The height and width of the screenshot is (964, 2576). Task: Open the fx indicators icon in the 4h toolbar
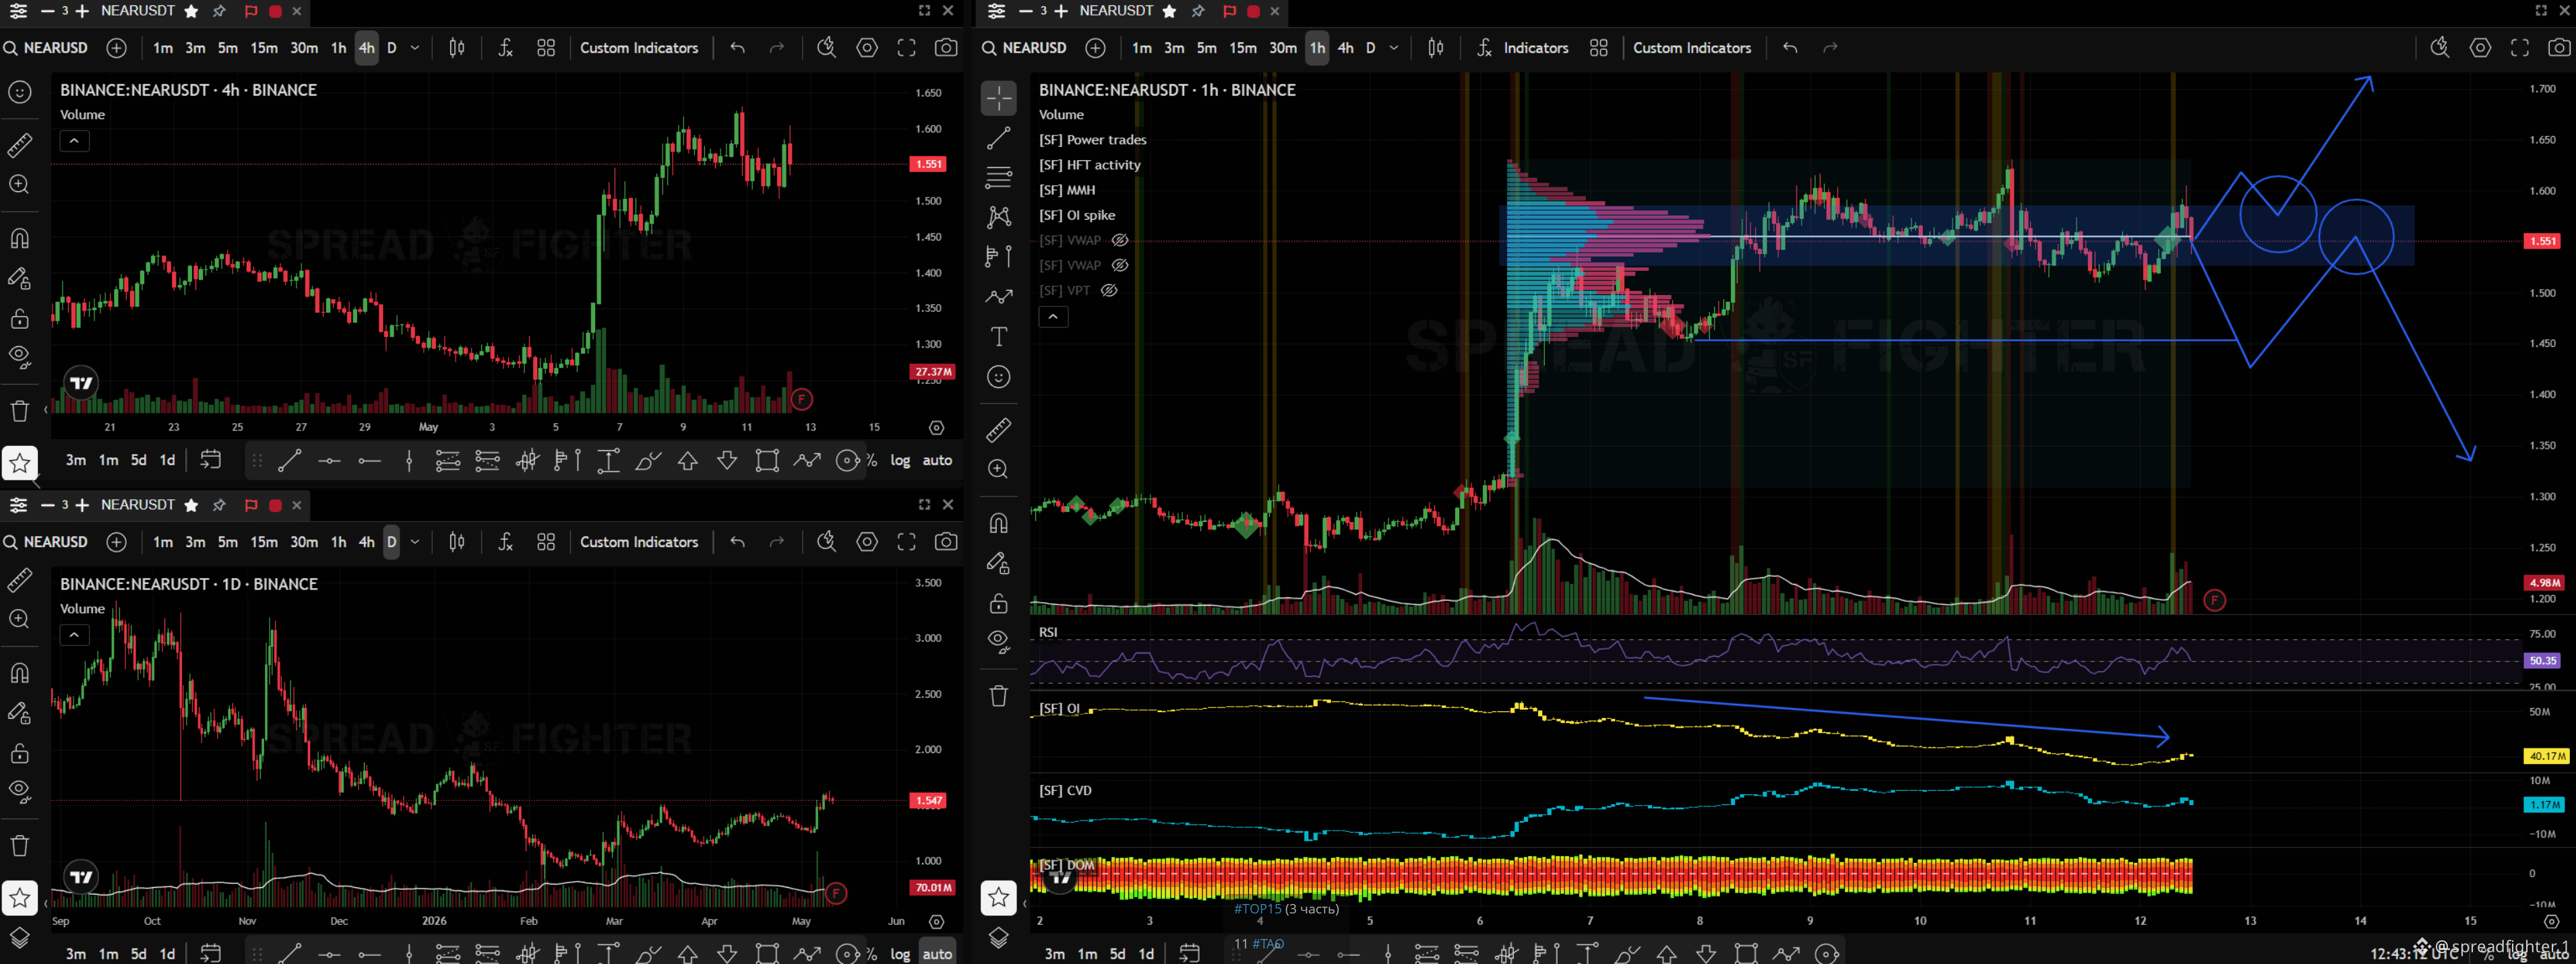[505, 48]
